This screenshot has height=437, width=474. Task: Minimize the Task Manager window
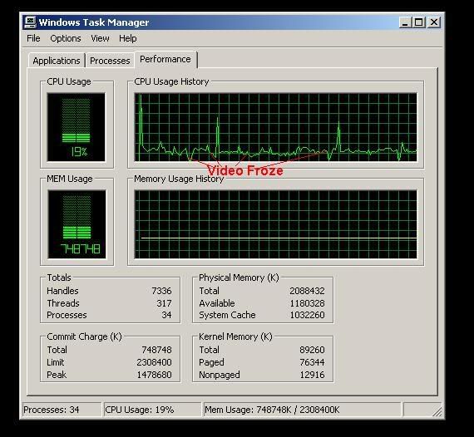pos(405,22)
